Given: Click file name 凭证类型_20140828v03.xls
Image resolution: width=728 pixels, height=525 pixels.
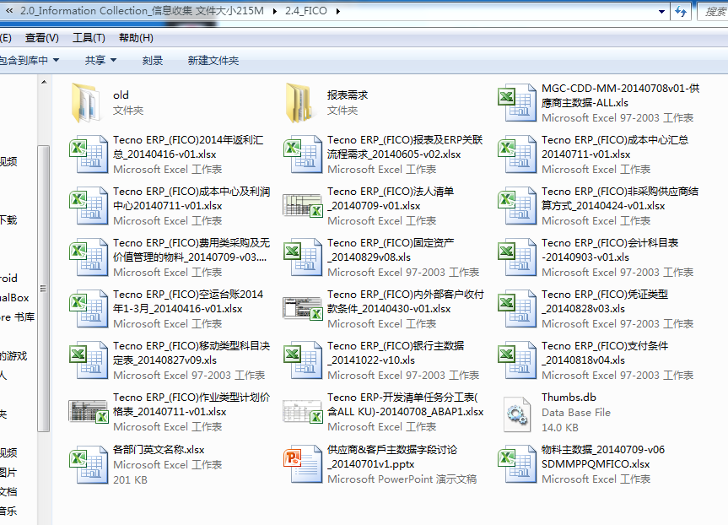Looking at the screenshot, I should pyautogui.click(x=605, y=301).
